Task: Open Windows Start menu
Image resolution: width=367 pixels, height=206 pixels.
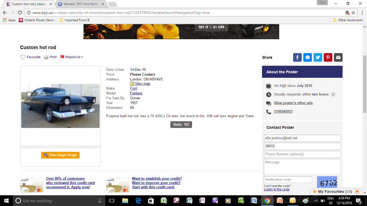Action: pos(6,201)
